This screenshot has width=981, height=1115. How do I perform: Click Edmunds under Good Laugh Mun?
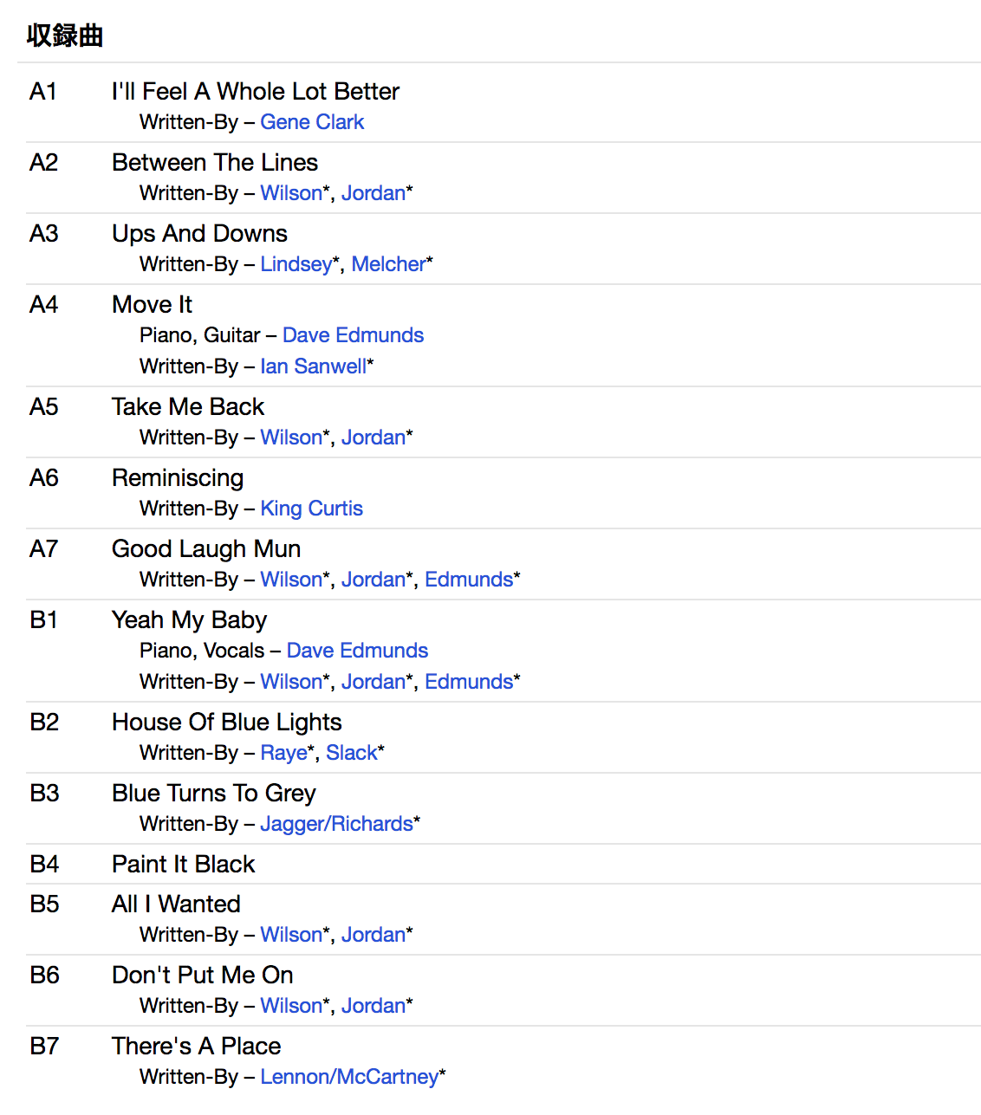pos(469,580)
